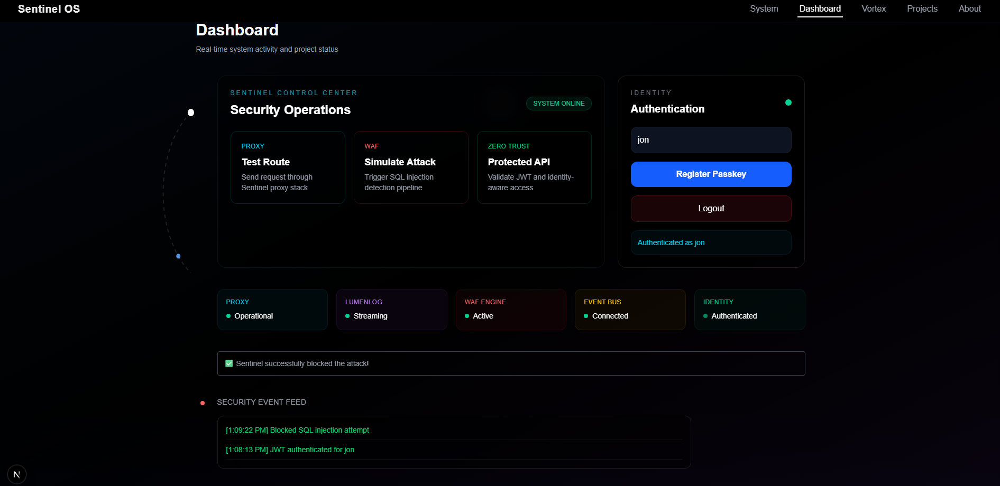
Task: Click the Dashboard page title
Action: pos(237,30)
